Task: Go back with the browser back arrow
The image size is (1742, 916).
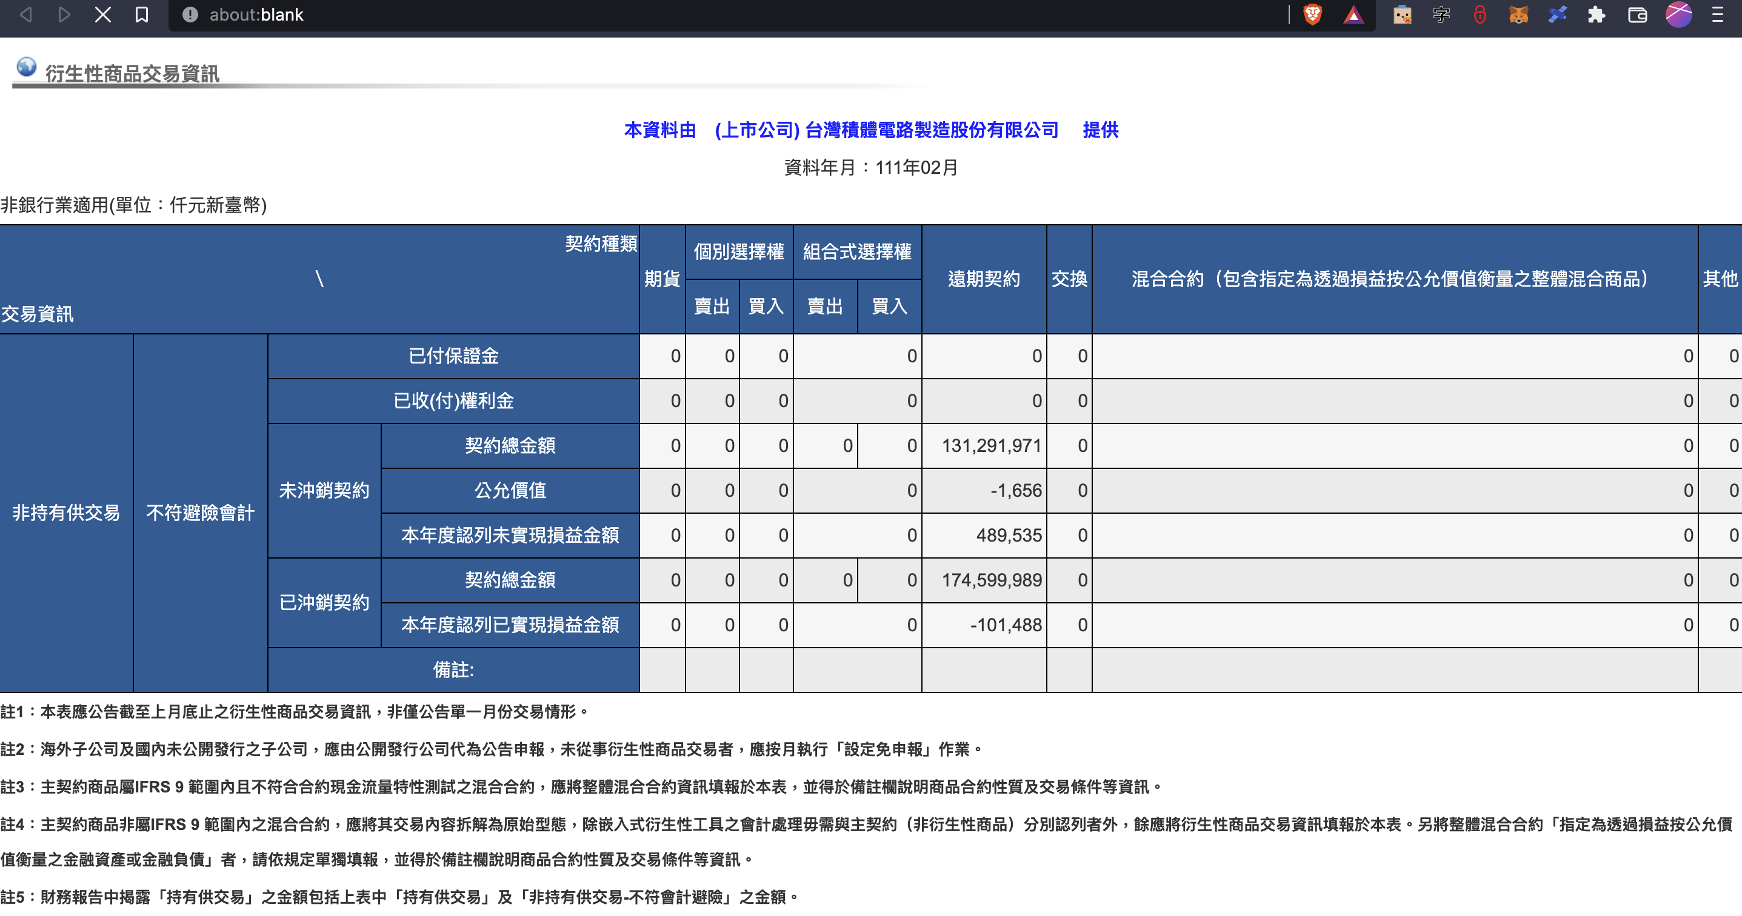Action: click(x=25, y=14)
